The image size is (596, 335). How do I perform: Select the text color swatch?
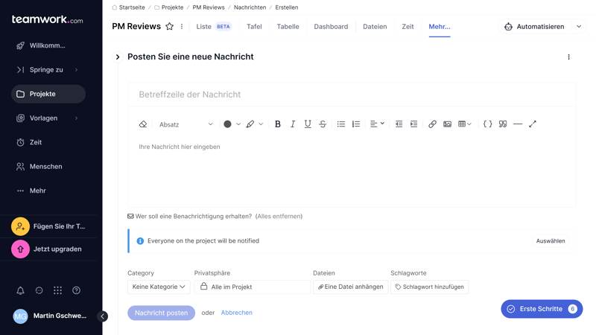(228, 124)
